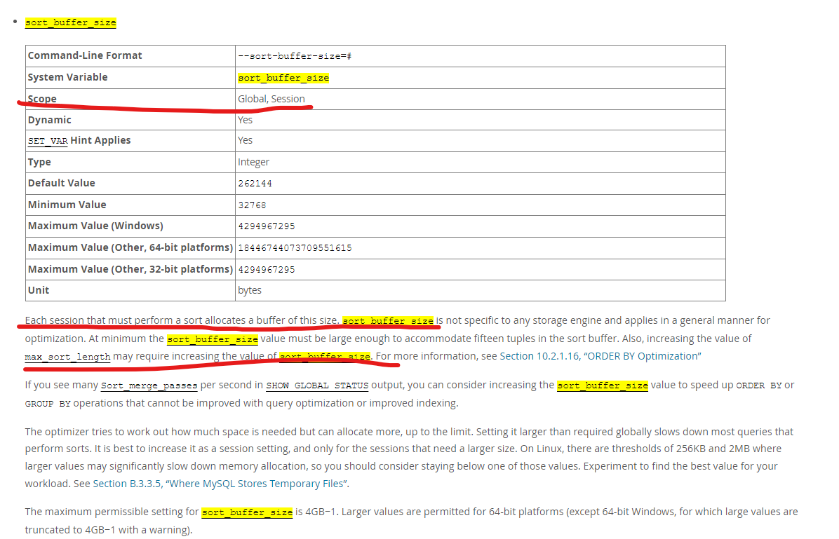The width and height of the screenshot is (839, 539).
Task: Click the Maximum Value (Windows) row label
Action: [95, 226]
